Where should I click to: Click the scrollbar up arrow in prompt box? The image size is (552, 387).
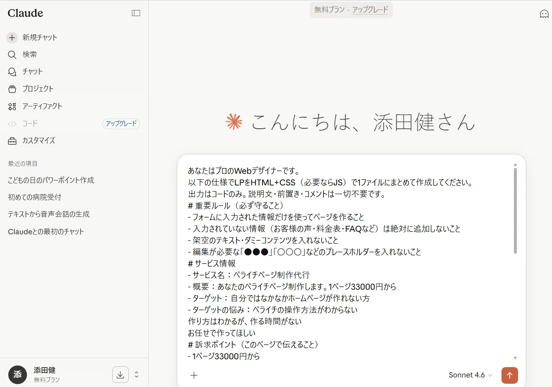click(515, 165)
